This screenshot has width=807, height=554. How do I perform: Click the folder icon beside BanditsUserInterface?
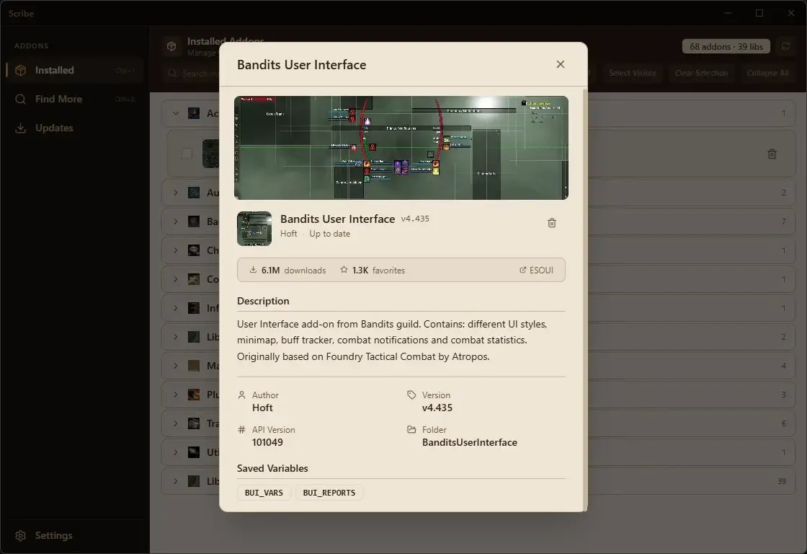[x=410, y=429]
